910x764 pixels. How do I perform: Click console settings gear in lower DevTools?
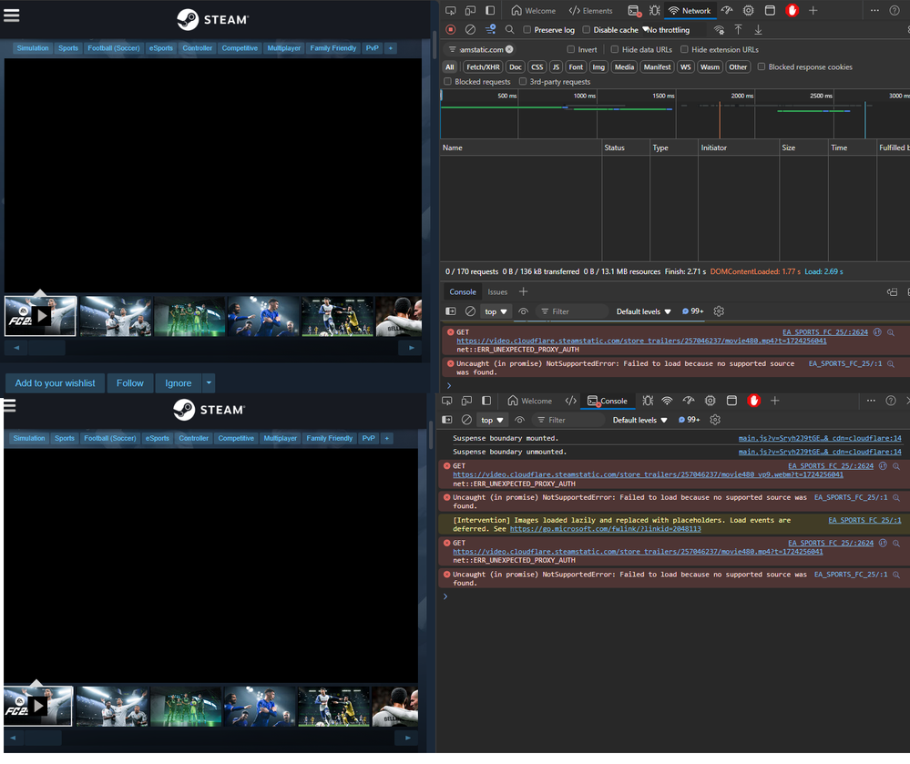pyautogui.click(x=715, y=420)
